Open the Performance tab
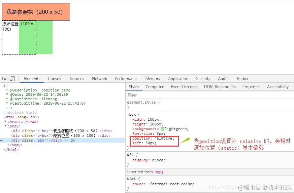This screenshot has width=294, height=193. pyautogui.click(x=126, y=79)
